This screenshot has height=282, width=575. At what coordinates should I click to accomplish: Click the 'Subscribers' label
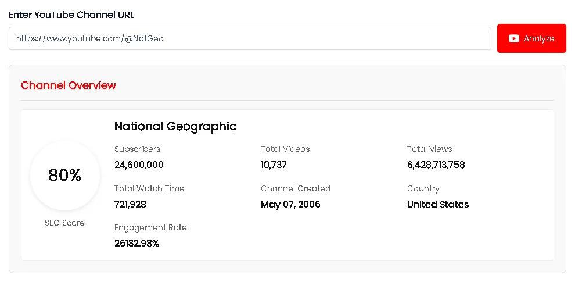point(138,149)
